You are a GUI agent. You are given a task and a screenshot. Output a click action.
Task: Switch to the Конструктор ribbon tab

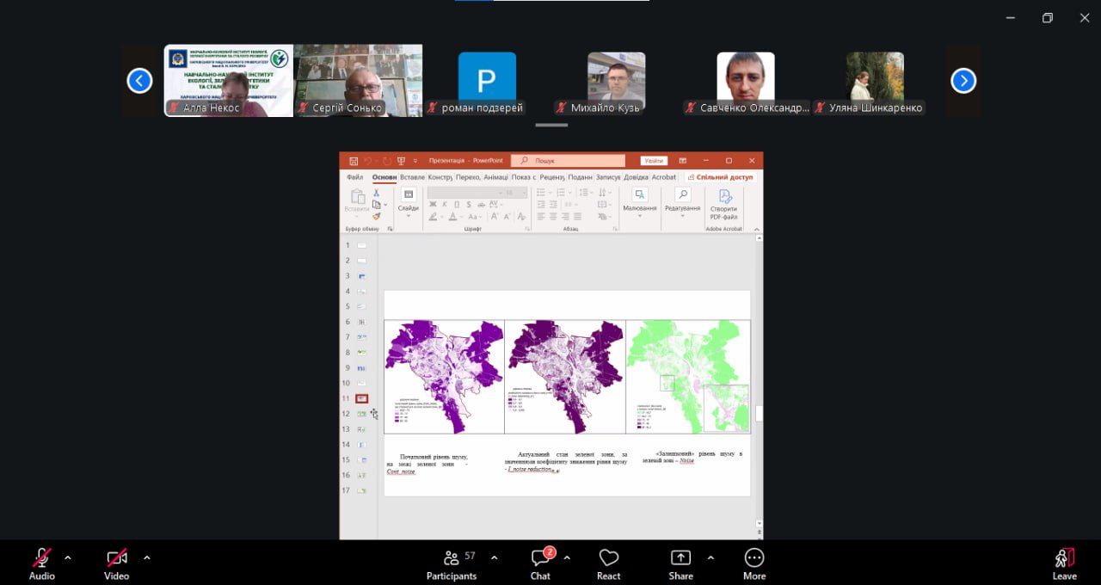click(440, 177)
